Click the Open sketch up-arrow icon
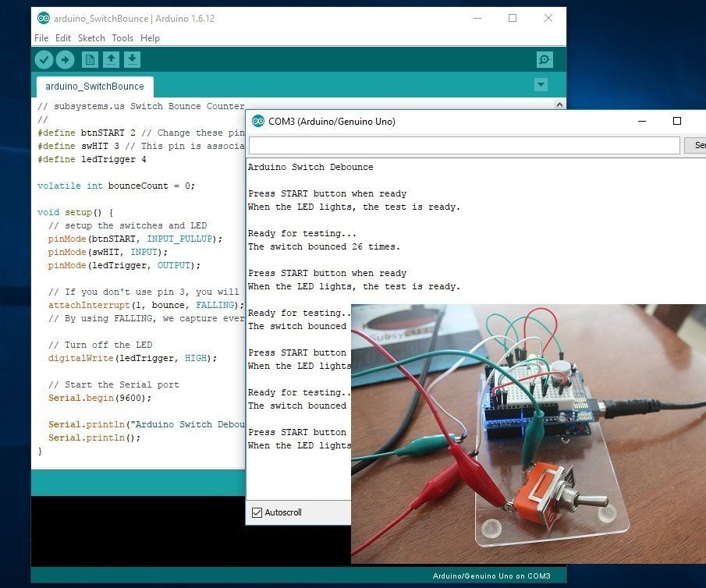Image resolution: width=706 pixels, height=588 pixels. pyautogui.click(x=112, y=59)
